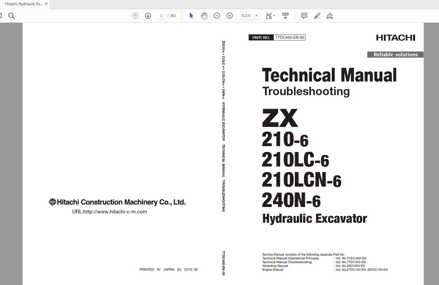The image size is (439, 285).
Task: Zoom in with the plus icon
Action: 230,16
